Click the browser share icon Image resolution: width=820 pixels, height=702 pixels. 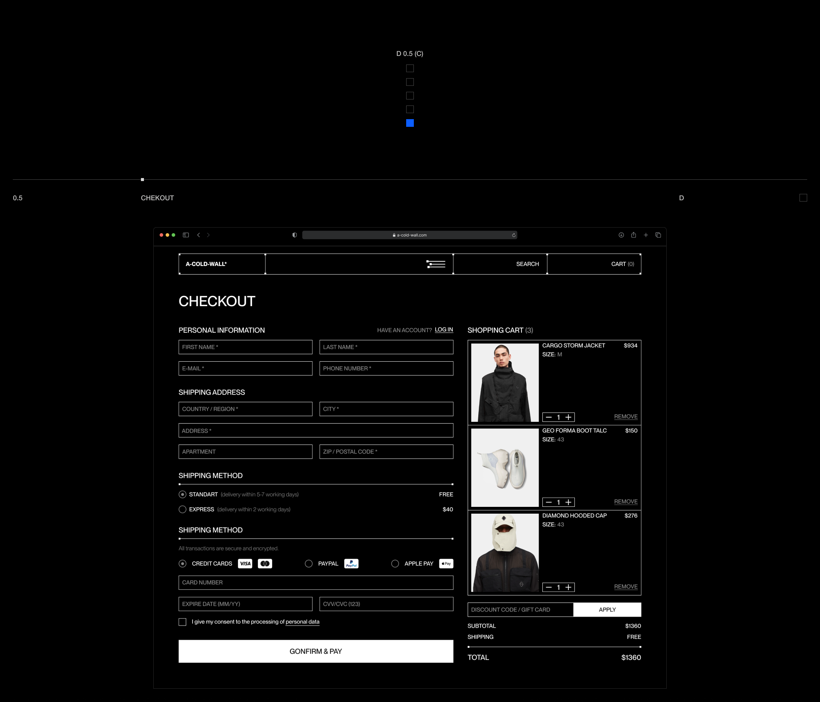click(x=634, y=235)
